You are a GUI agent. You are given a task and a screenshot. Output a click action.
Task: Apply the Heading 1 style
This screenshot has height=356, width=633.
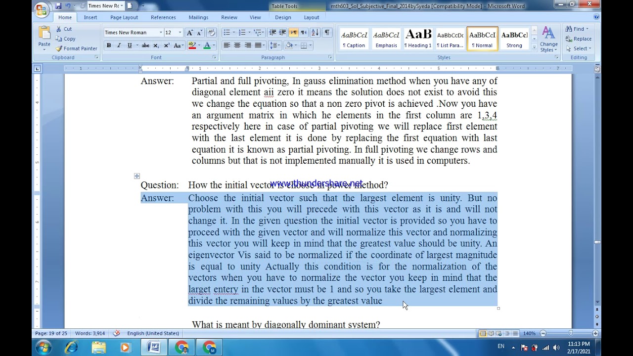coord(418,39)
